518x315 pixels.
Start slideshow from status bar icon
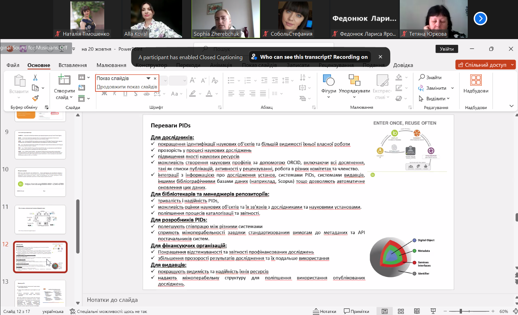click(x=433, y=311)
